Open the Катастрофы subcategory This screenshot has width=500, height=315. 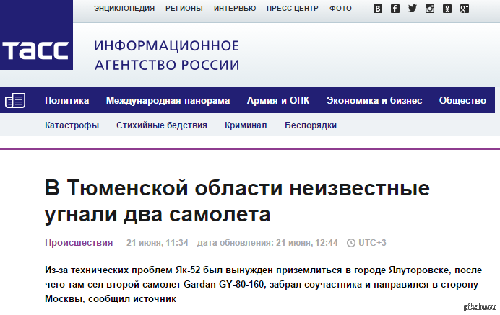pos(72,125)
